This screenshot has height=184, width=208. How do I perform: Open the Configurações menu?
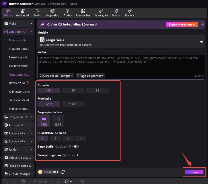pos(57,4)
